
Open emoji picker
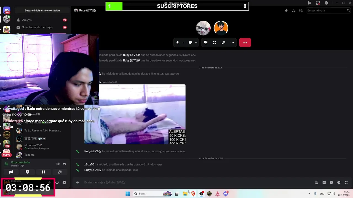[x=339, y=182]
